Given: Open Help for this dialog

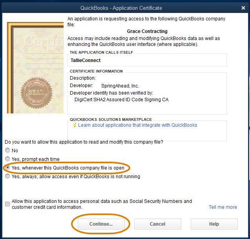Looking at the screenshot, I should (214, 224).
